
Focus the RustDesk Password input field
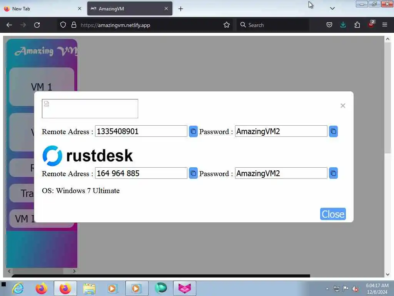pos(281,173)
